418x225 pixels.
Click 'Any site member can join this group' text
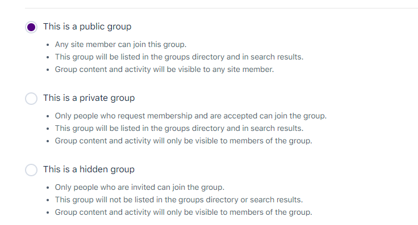tap(120, 44)
